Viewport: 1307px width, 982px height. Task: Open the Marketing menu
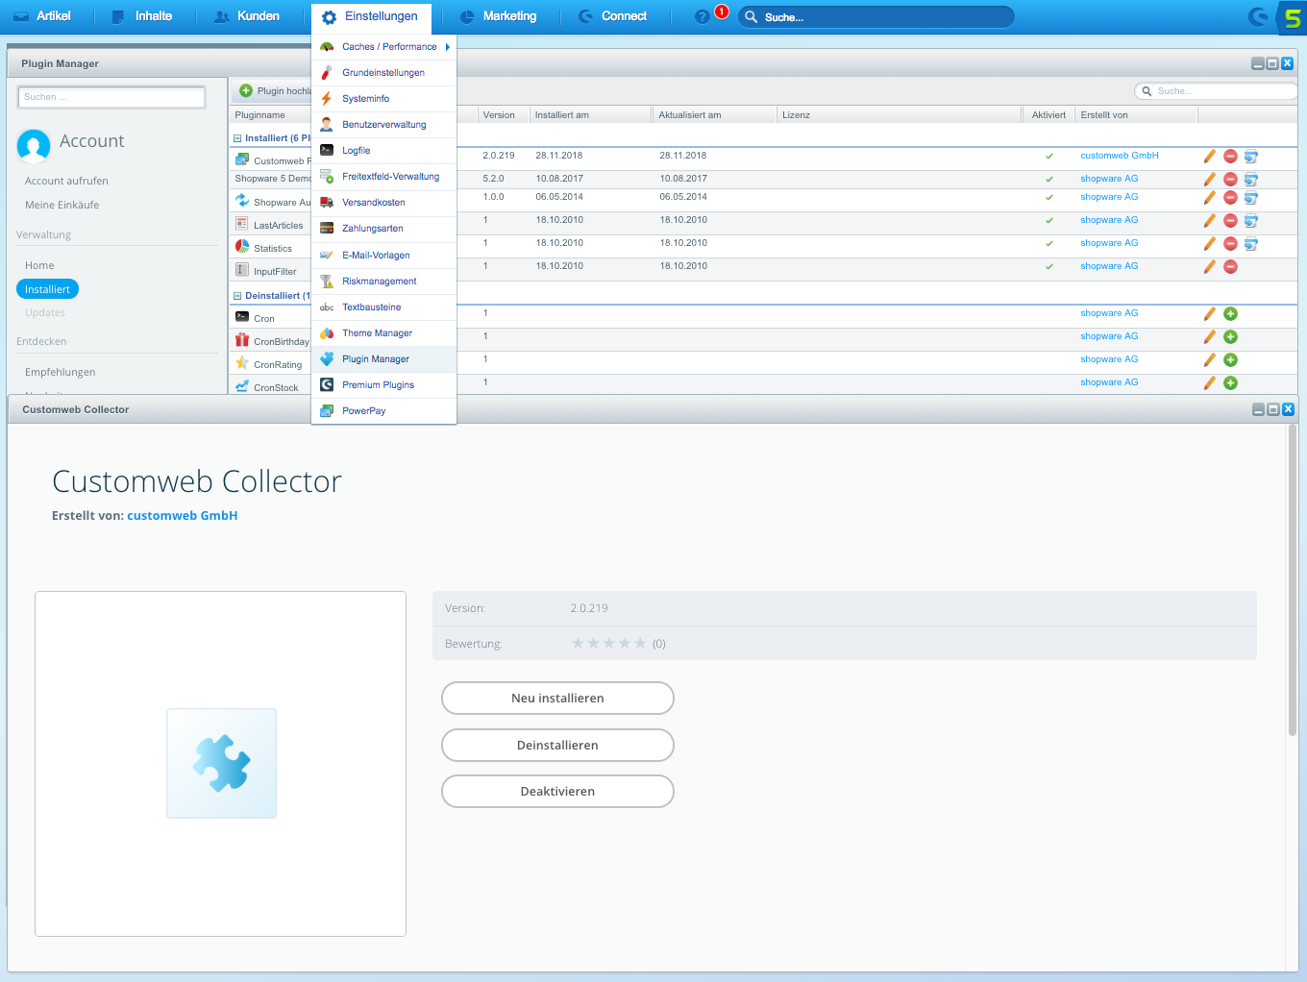pyautogui.click(x=499, y=16)
